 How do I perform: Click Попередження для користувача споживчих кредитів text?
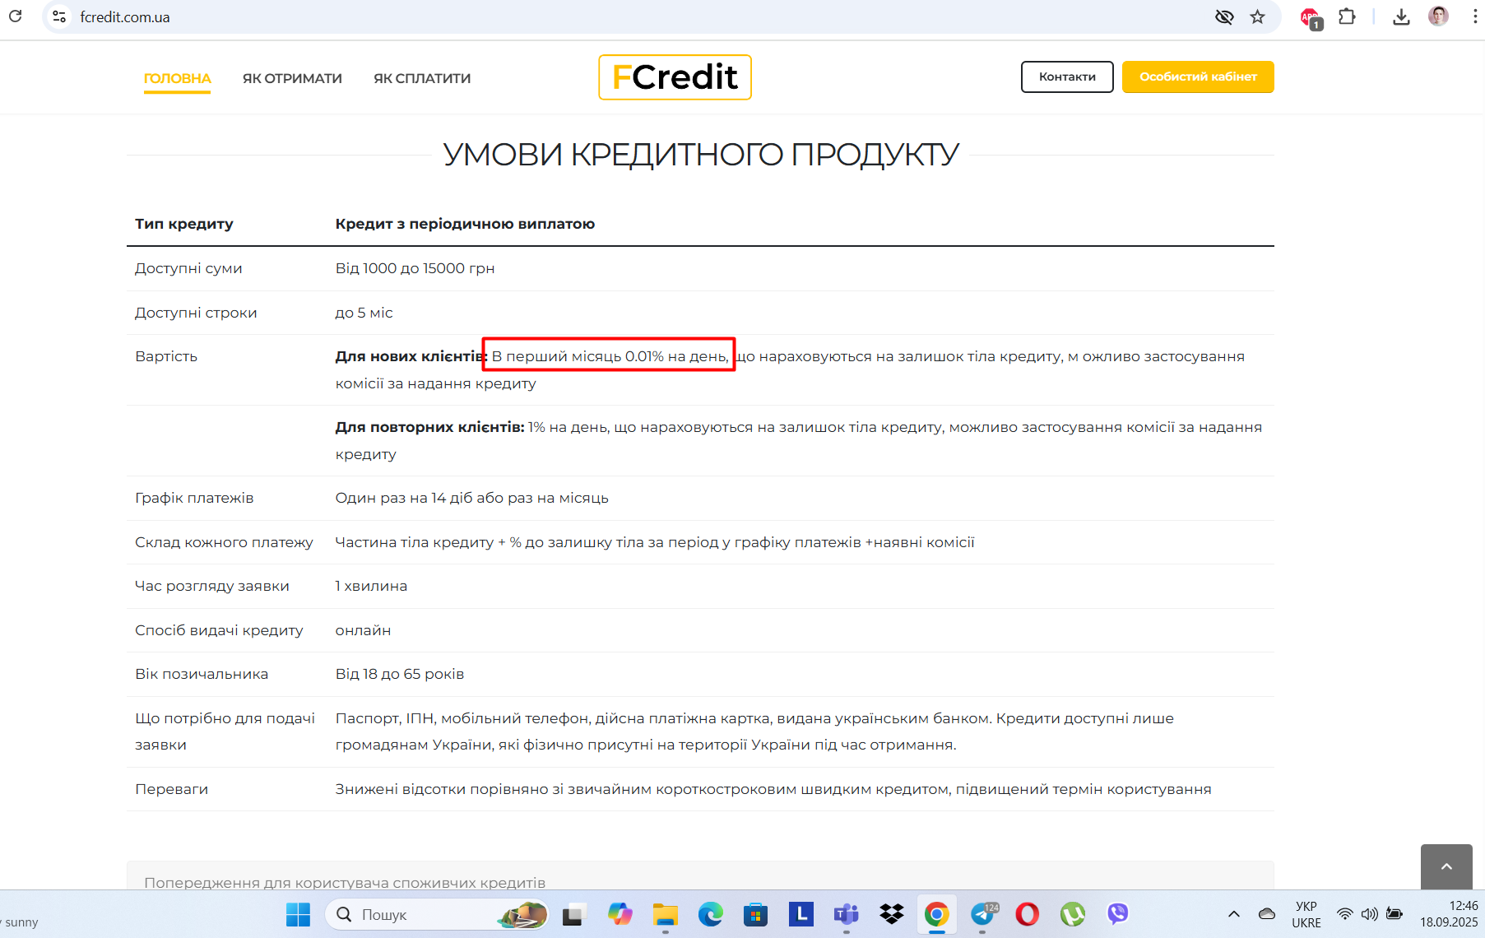tap(345, 882)
